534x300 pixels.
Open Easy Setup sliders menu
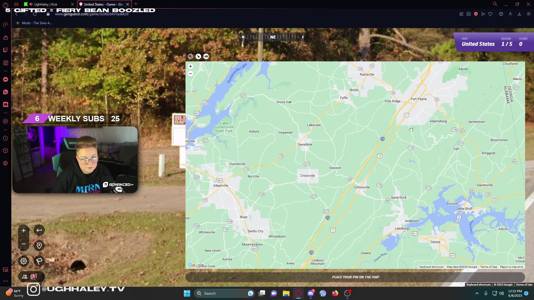click(529, 14)
